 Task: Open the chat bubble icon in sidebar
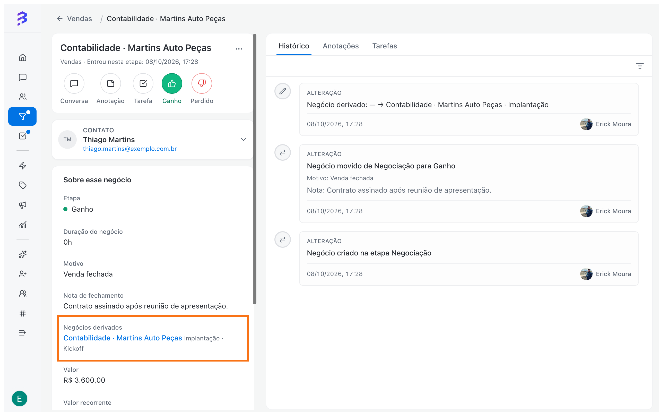coord(23,77)
